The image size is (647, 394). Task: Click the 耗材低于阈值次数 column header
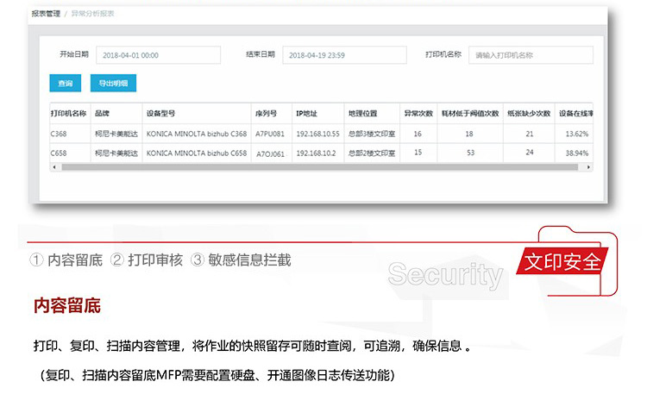pyautogui.click(x=469, y=113)
